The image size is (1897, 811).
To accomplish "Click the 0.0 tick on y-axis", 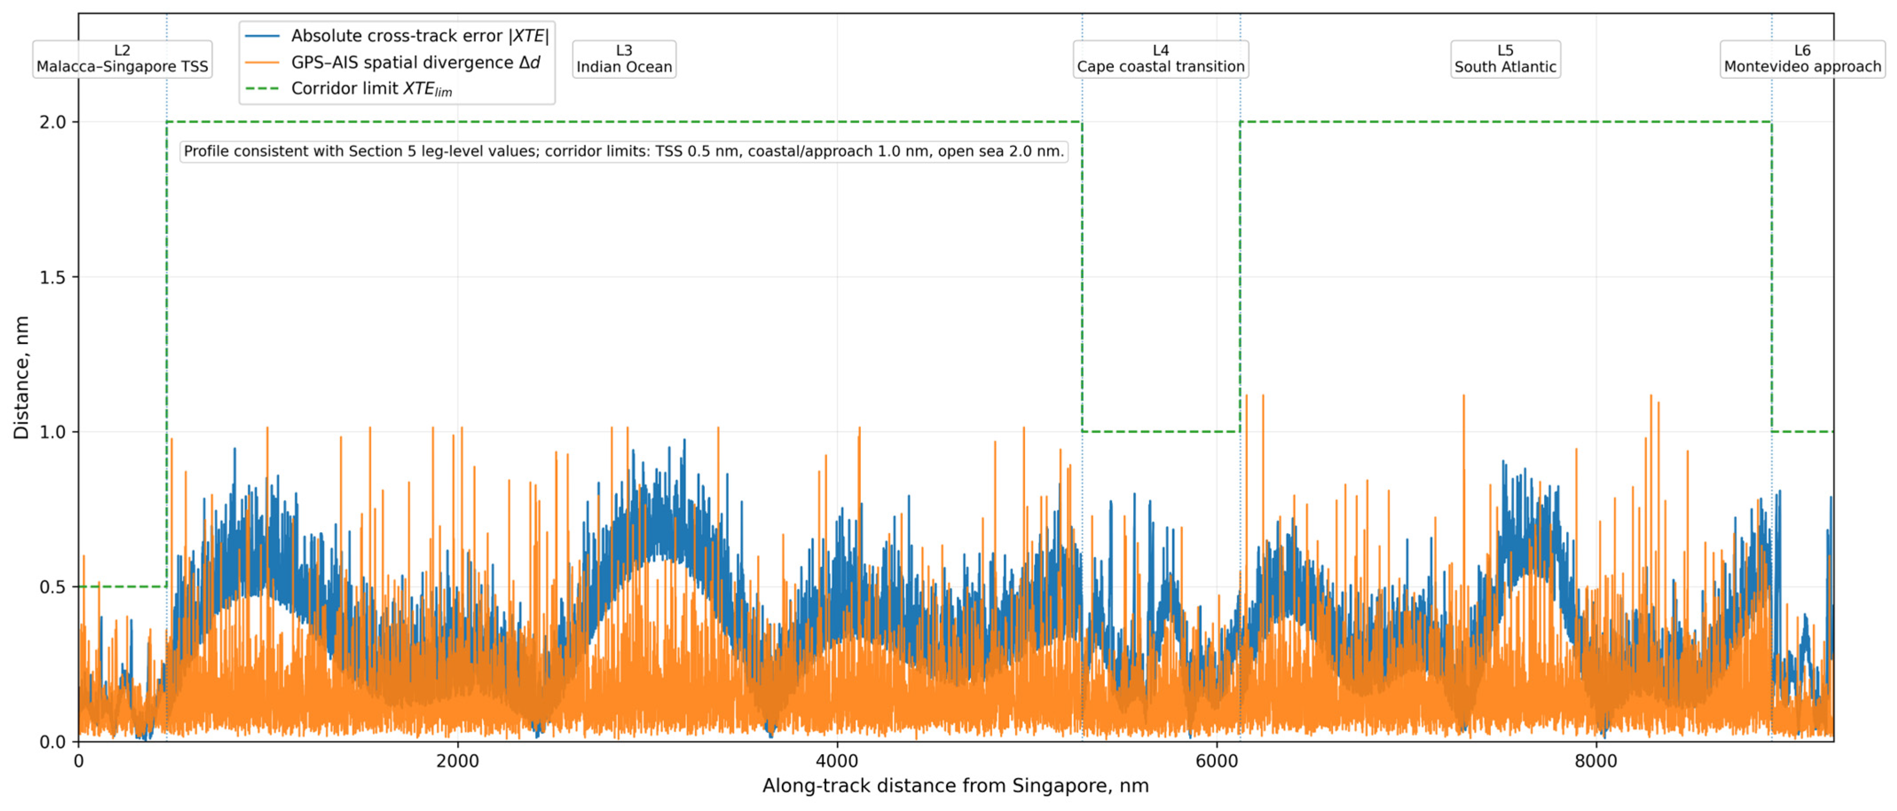I will [x=53, y=742].
